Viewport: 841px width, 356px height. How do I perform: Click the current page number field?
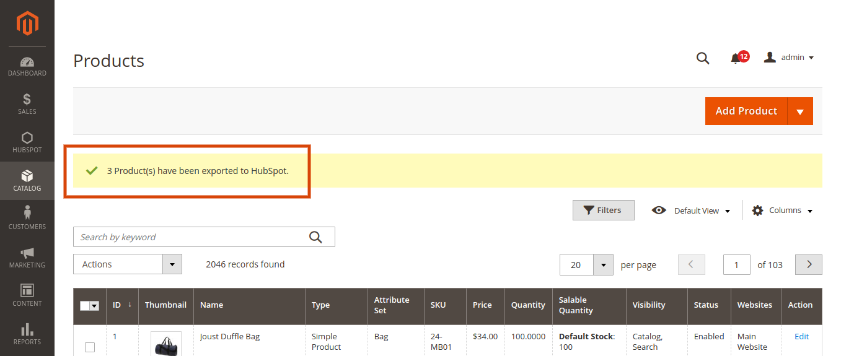737,265
